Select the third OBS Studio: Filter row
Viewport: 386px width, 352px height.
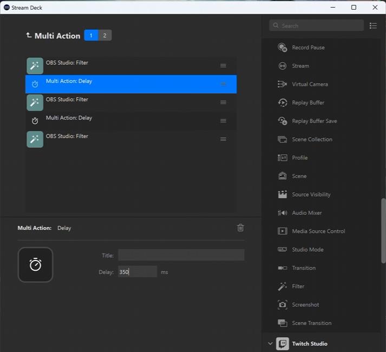tap(131, 139)
